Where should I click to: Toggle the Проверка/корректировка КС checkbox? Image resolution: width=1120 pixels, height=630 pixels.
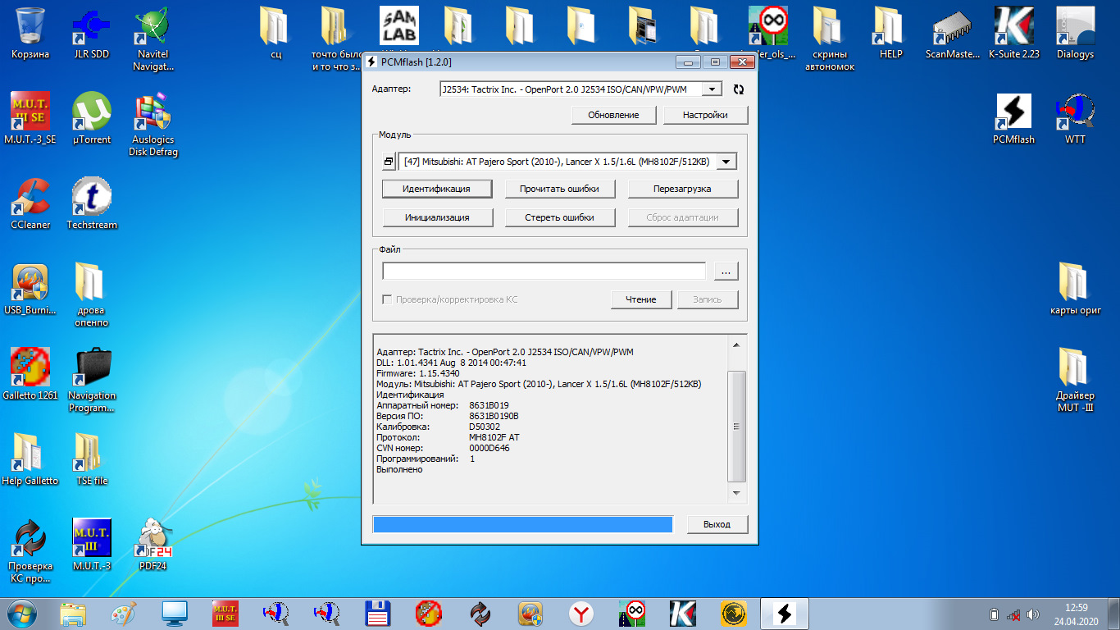[387, 299]
